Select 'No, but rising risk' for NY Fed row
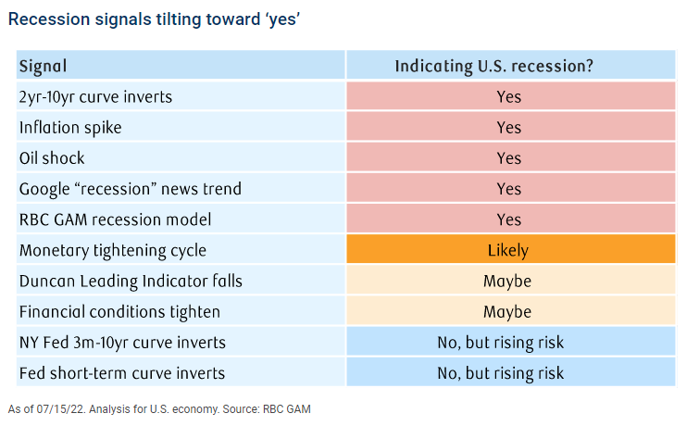This screenshot has width=687, height=426. [x=507, y=343]
